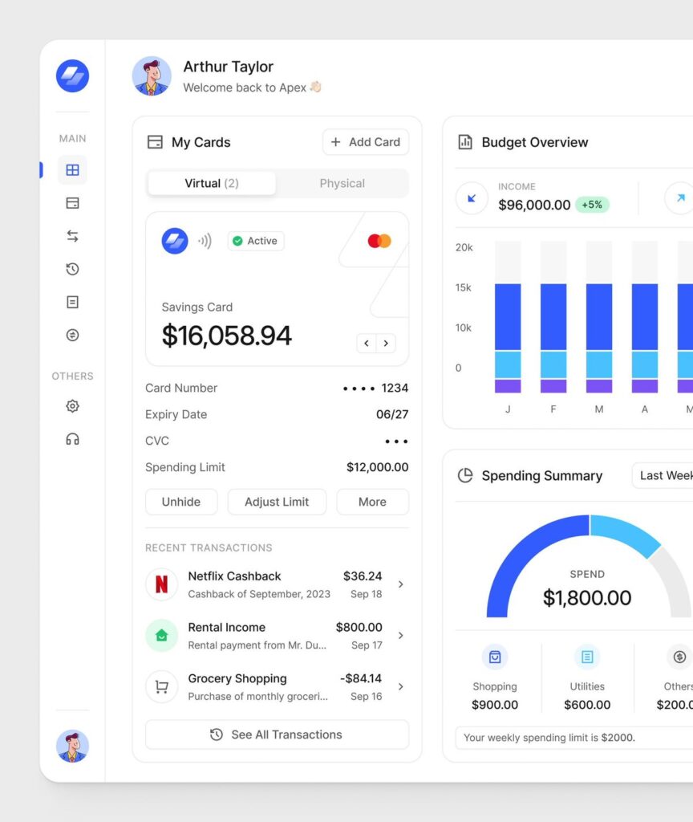Unhide the savings card details

click(181, 502)
